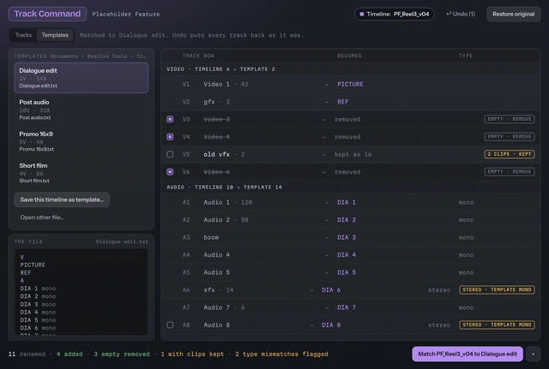Click the STEREO TEMPLATE MONO badge on A8

coord(497,325)
